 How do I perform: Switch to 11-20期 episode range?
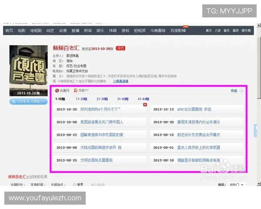coord(81,99)
